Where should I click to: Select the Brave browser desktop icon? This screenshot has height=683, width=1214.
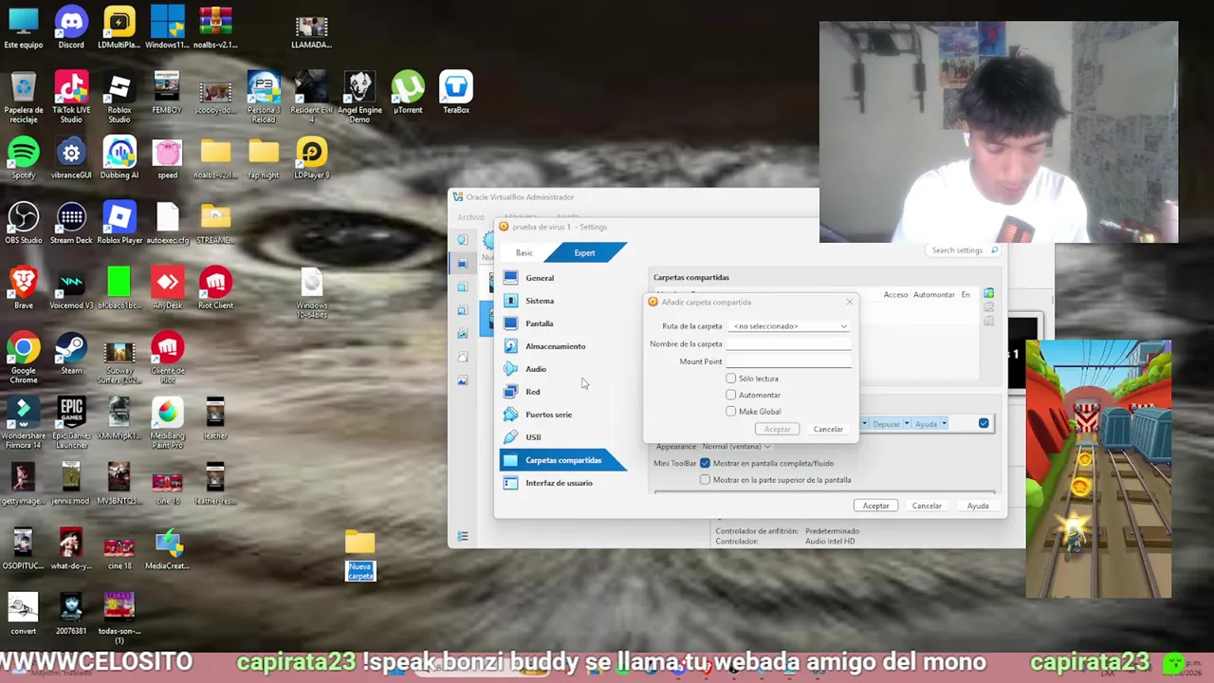24,288
